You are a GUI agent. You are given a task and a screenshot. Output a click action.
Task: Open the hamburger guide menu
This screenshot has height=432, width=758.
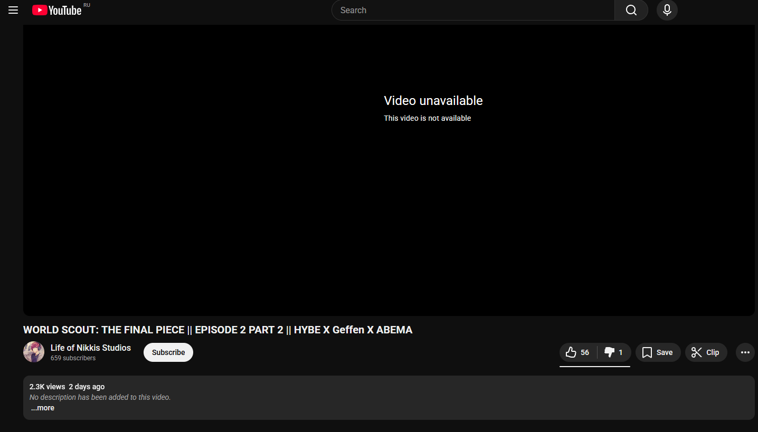(x=13, y=10)
